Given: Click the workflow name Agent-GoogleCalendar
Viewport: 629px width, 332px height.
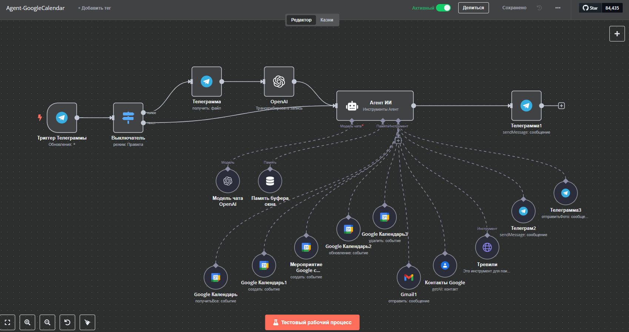Looking at the screenshot, I should click(36, 8).
